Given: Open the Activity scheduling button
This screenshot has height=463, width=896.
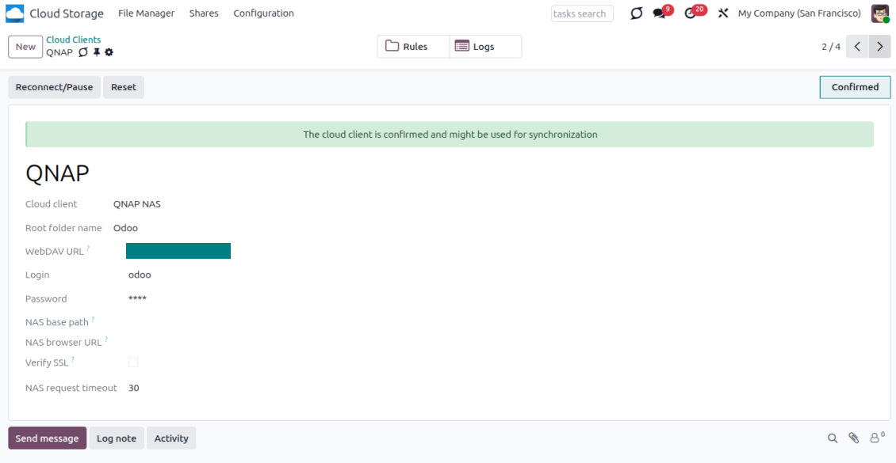Looking at the screenshot, I should tap(171, 438).
